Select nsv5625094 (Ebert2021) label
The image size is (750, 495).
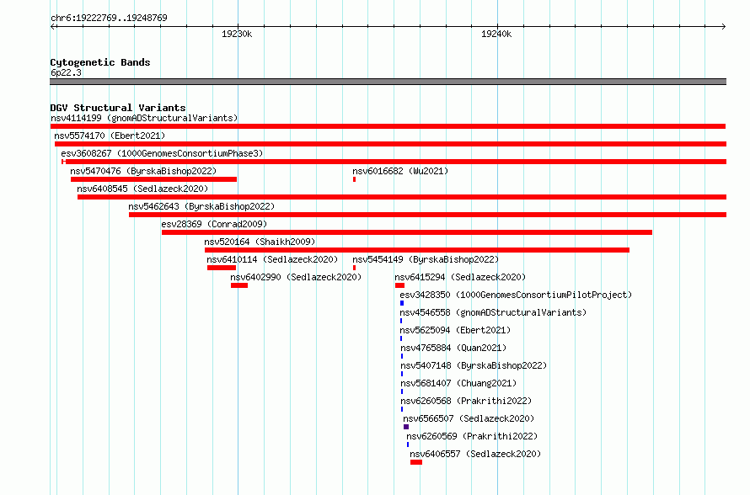click(455, 330)
